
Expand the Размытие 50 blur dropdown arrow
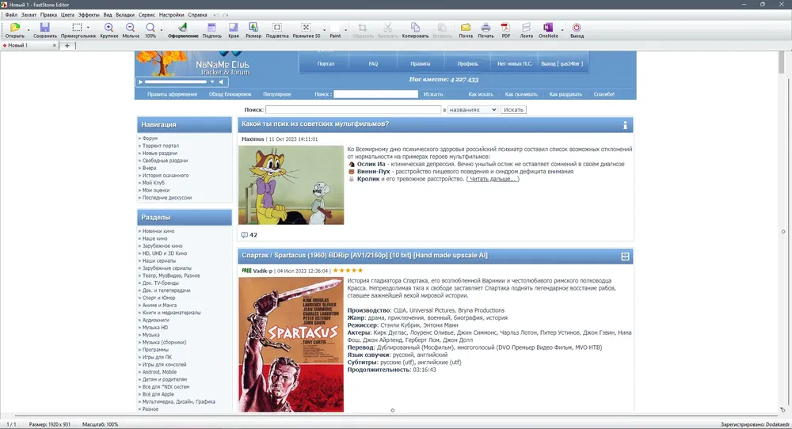pyautogui.click(x=324, y=30)
